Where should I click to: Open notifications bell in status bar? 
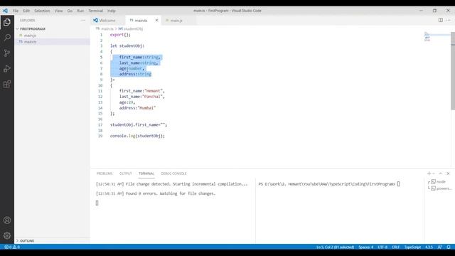pos(449,247)
